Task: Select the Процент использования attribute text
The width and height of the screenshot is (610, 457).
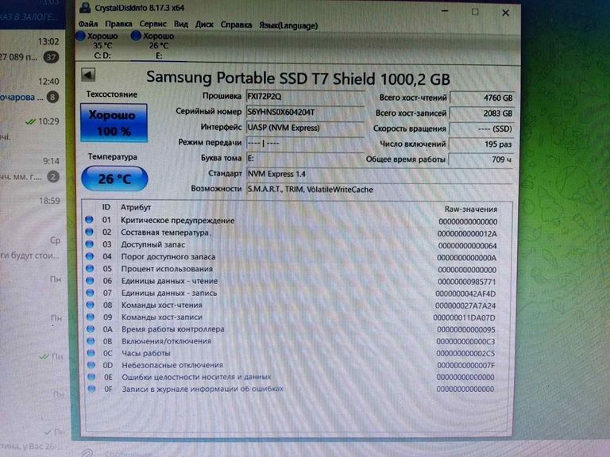Action: coord(167,268)
